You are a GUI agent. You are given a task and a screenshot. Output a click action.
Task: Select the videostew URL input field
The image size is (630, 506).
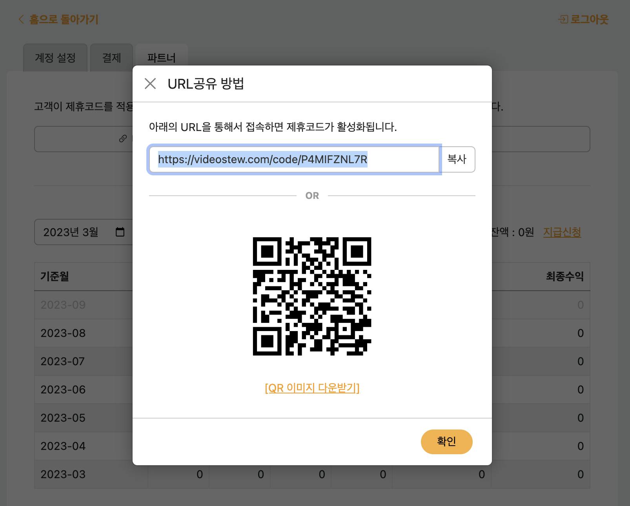294,159
